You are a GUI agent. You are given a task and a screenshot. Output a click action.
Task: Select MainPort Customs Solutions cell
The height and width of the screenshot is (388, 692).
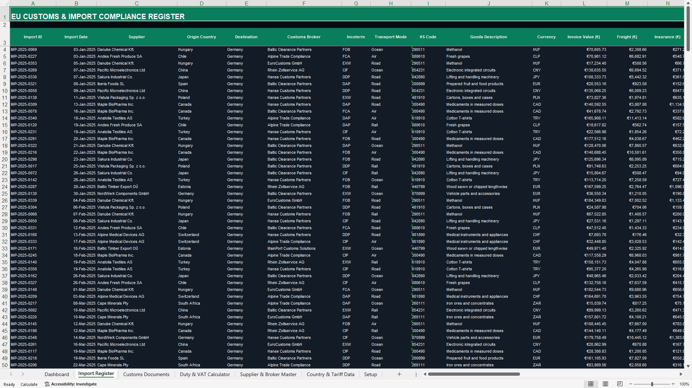point(304,249)
